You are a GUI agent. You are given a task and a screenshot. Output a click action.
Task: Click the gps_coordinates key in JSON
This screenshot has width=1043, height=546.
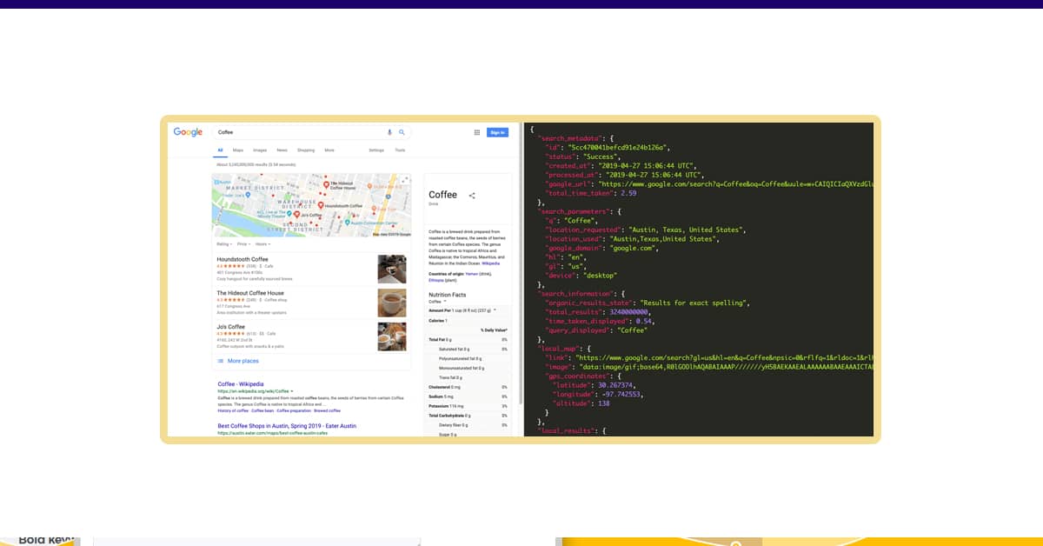(x=577, y=376)
